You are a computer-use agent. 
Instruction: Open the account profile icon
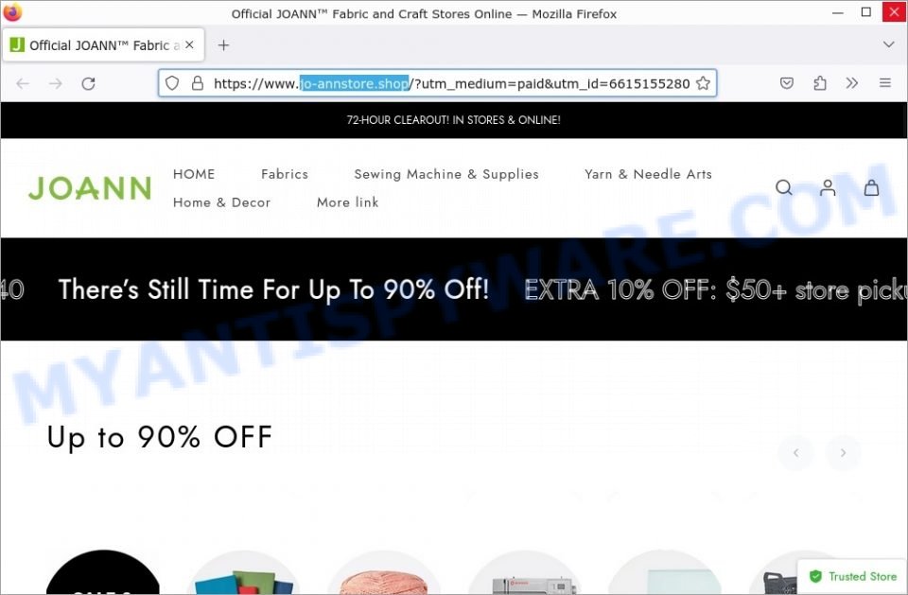(828, 187)
